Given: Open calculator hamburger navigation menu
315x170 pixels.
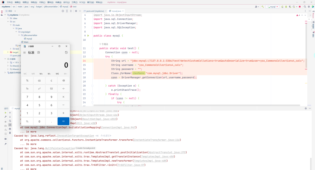Looking at the screenshot, I should coord(24,52).
